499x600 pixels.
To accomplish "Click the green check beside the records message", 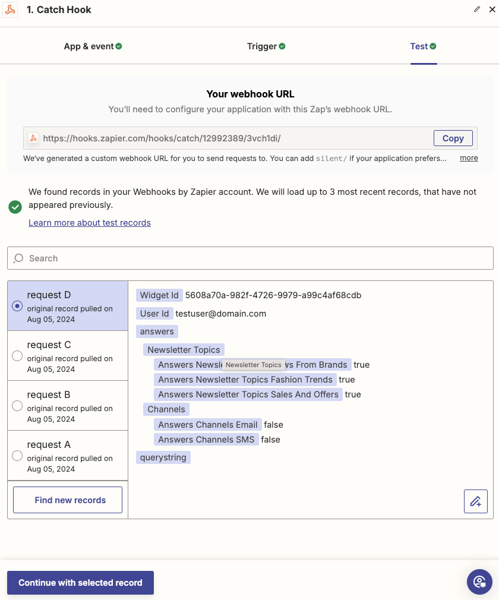I will [15, 207].
